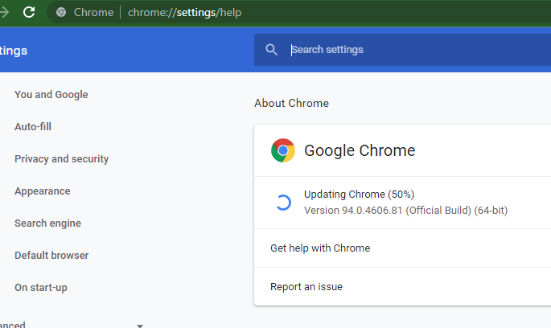
Task: Click the search magnifier icon
Action: pos(271,50)
